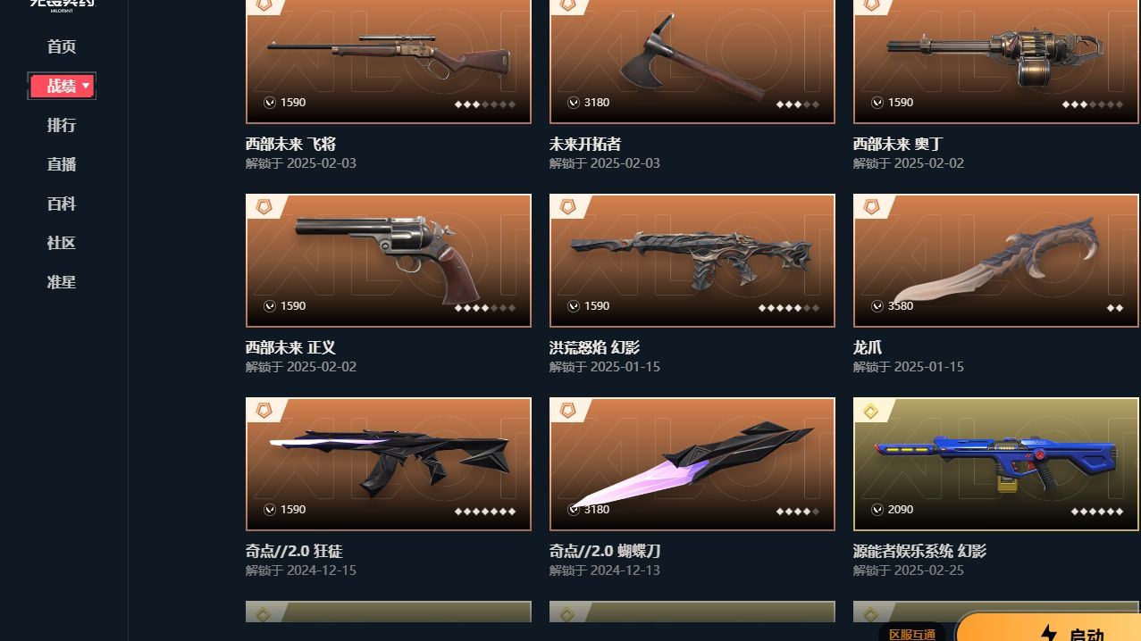This screenshot has width=1141, height=641.
Task: Open the 西部未来 奥丁 skin title
Action: point(898,144)
